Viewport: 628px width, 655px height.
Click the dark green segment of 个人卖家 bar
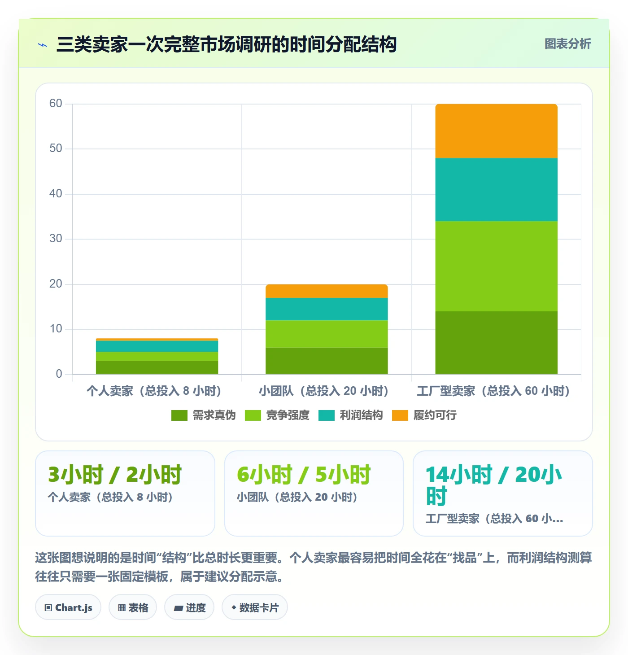click(157, 367)
